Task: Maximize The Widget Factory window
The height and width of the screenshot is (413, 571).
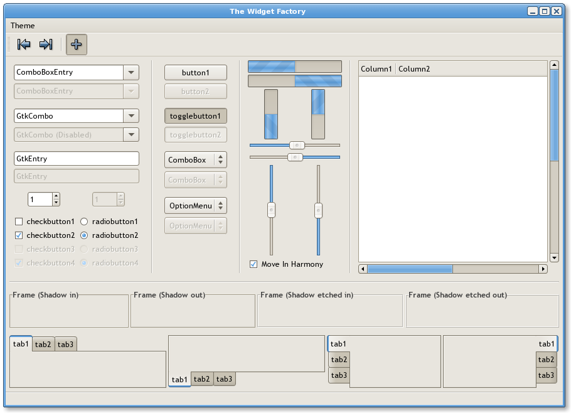Action: 545,11
